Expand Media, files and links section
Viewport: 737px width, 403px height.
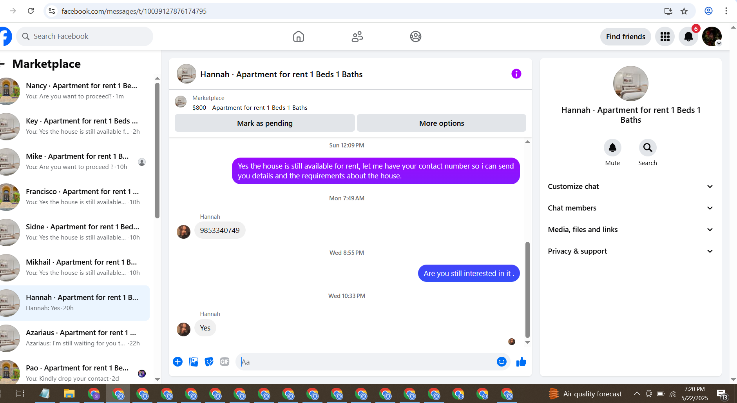pos(630,230)
